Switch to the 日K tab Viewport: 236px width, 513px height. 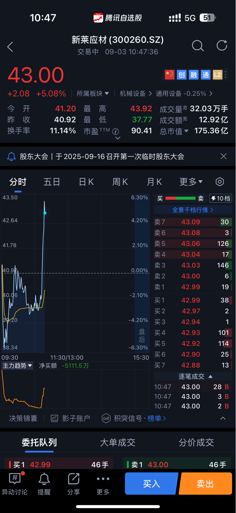click(86, 182)
